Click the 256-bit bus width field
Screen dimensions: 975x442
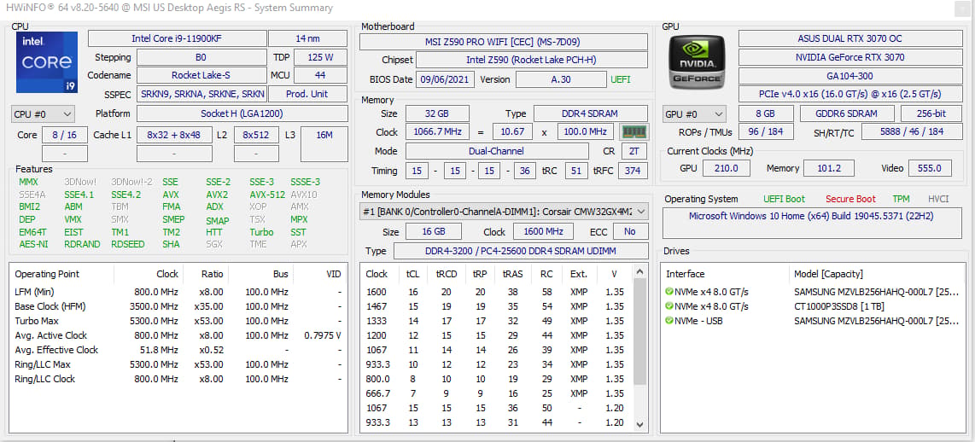coord(931,113)
